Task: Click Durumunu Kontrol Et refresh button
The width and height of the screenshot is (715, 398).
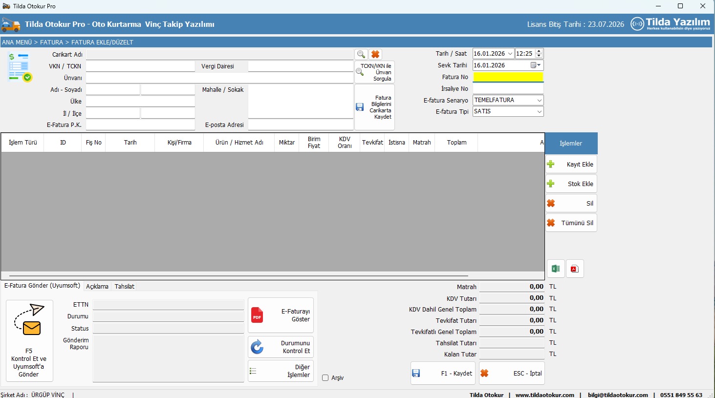Action: [x=281, y=347]
